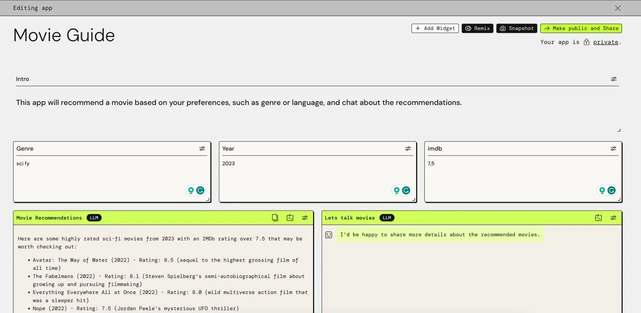Viewport: 641px width, 313px height.
Task: Copy Movie Recommendations output
Action: coord(275,218)
